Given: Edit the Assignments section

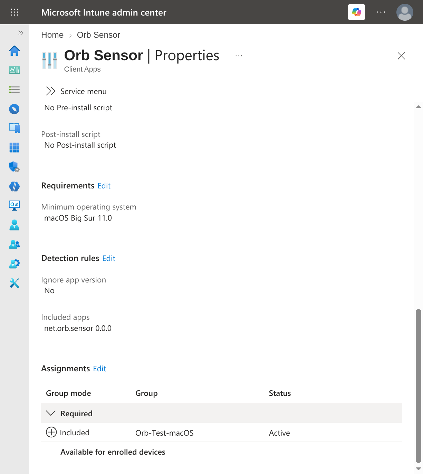Looking at the screenshot, I should point(99,369).
